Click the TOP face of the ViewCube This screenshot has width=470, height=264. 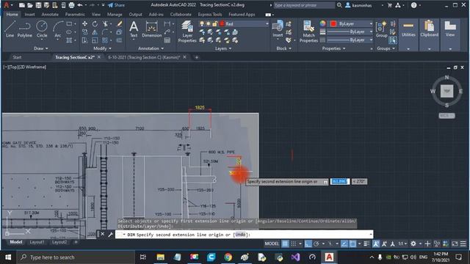click(446, 91)
